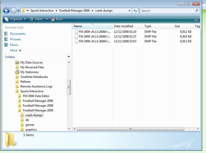Open the Views dropdown arrow

[47, 19]
